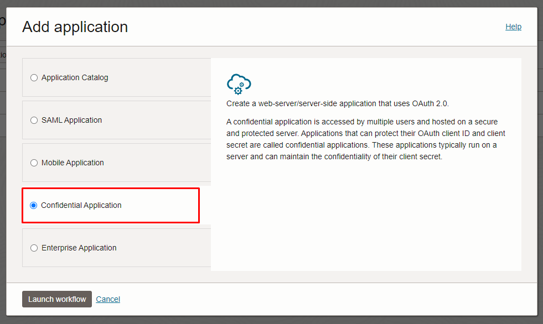The height and width of the screenshot is (324, 543).
Task: Click the Add application dialog heading
Action: point(75,27)
